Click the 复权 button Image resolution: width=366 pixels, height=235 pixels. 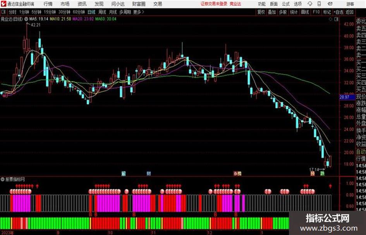(261, 12)
